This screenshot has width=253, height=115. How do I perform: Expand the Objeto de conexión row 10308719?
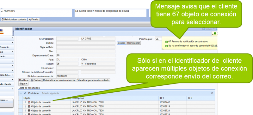26,106
